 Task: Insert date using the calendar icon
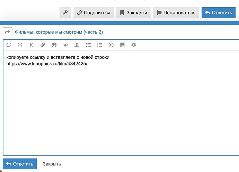[x=122, y=45]
